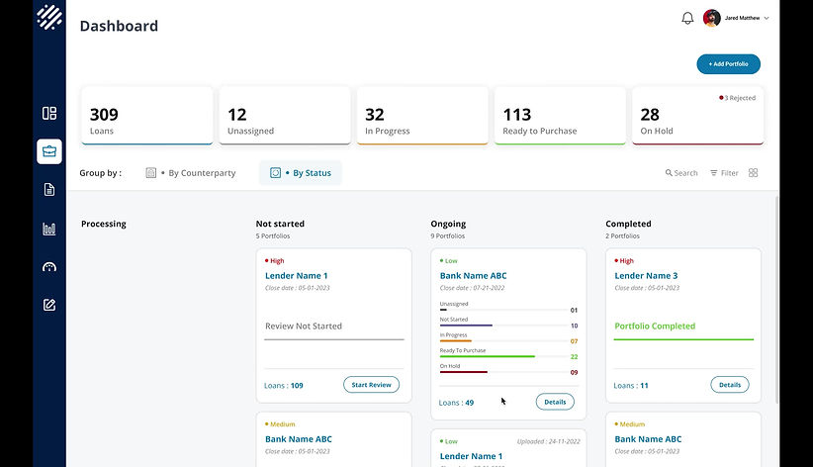Viewport: 813px width, 467px height.
Task: Switch to the grid view layout icon
Action: [x=754, y=173]
